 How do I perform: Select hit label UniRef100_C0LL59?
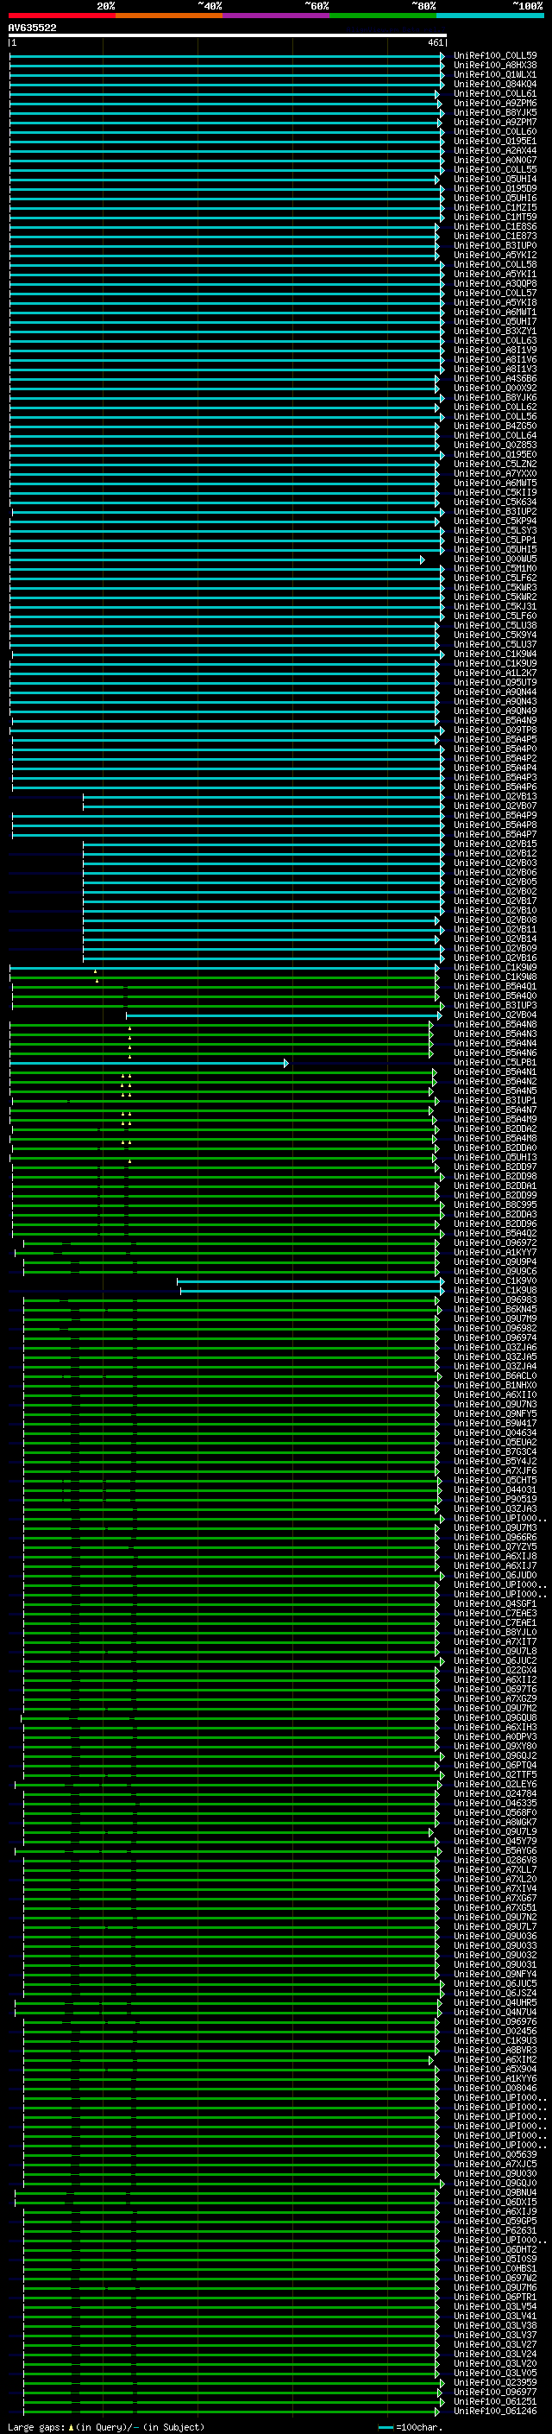point(495,56)
